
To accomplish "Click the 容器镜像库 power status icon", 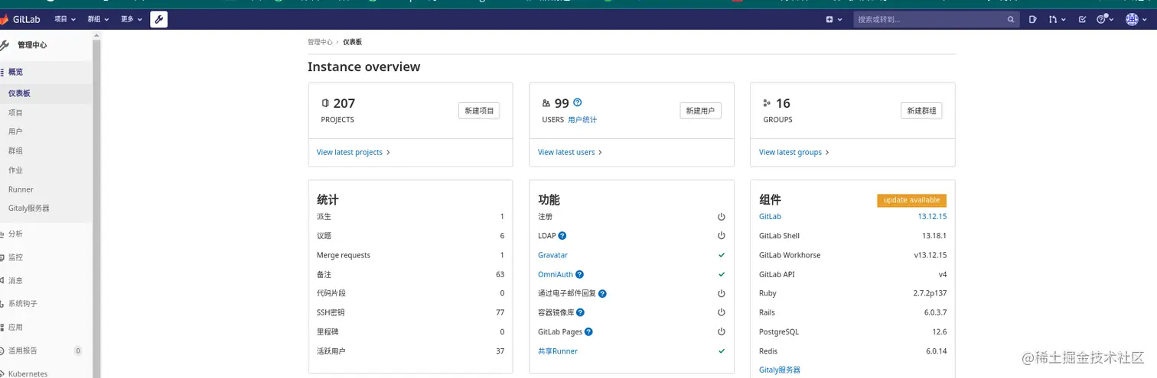I will (x=721, y=312).
